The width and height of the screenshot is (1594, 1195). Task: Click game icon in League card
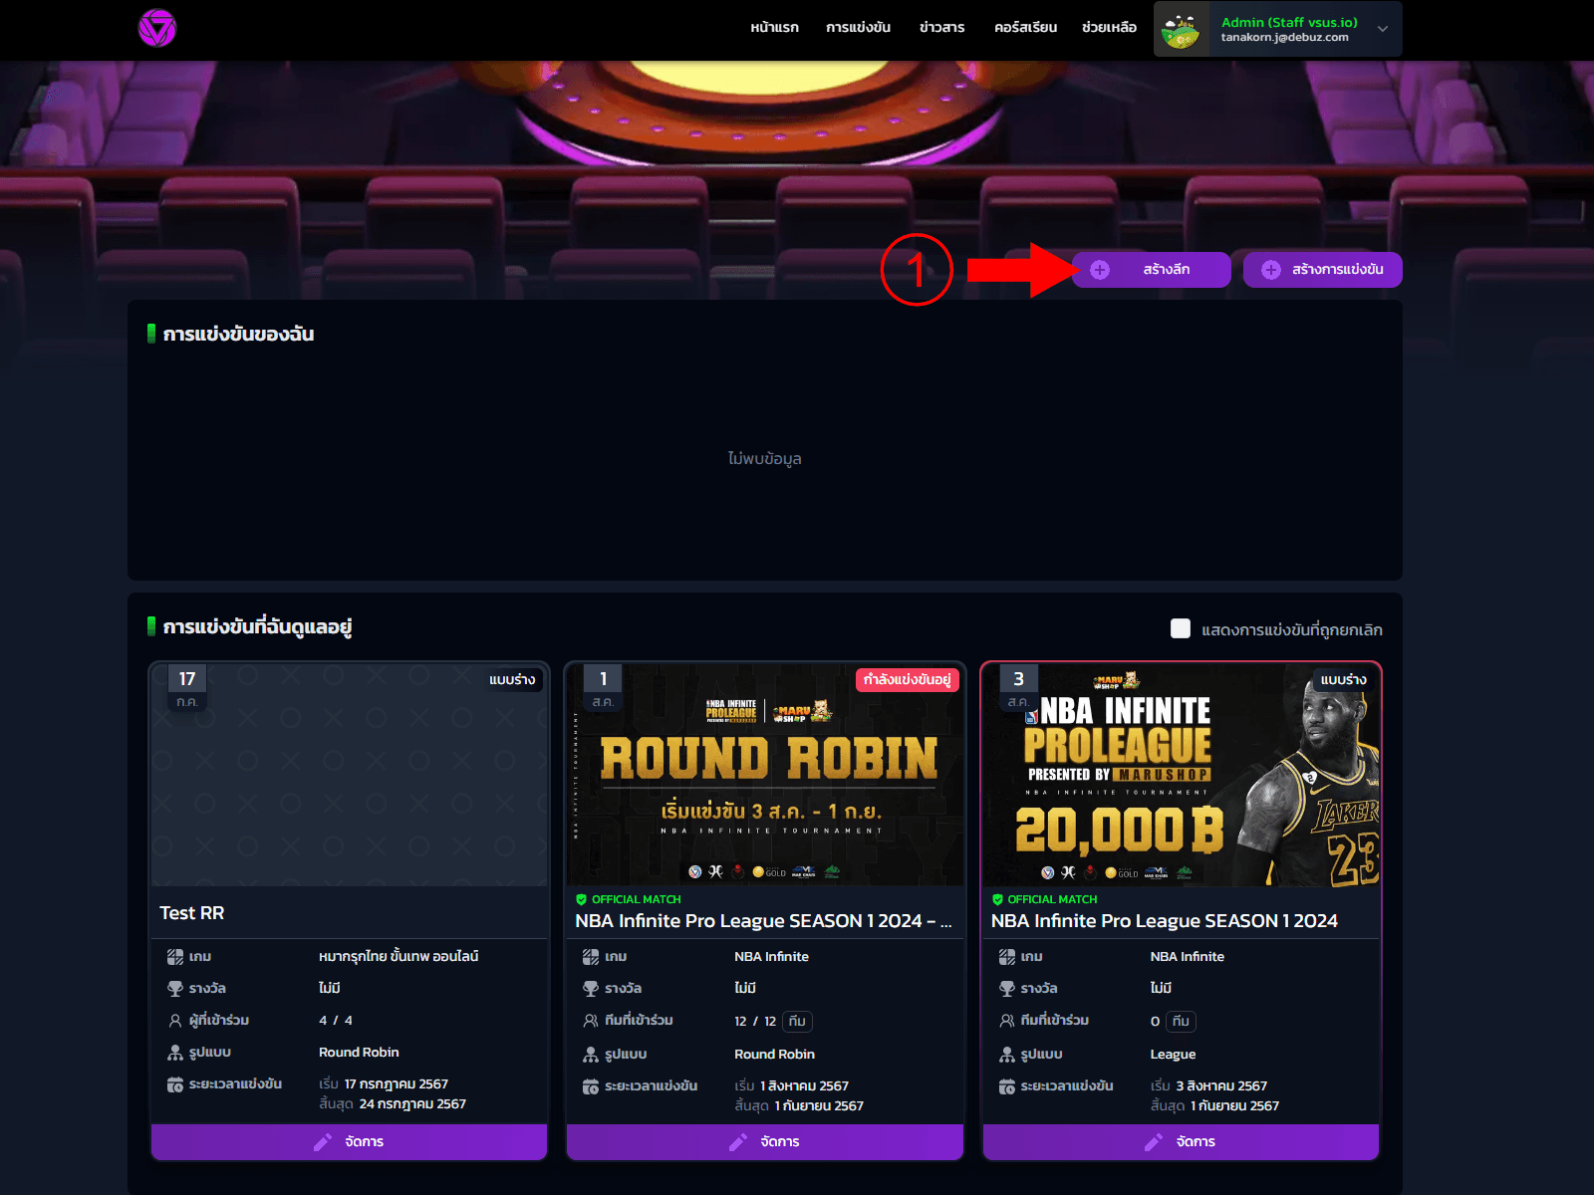1007,957
